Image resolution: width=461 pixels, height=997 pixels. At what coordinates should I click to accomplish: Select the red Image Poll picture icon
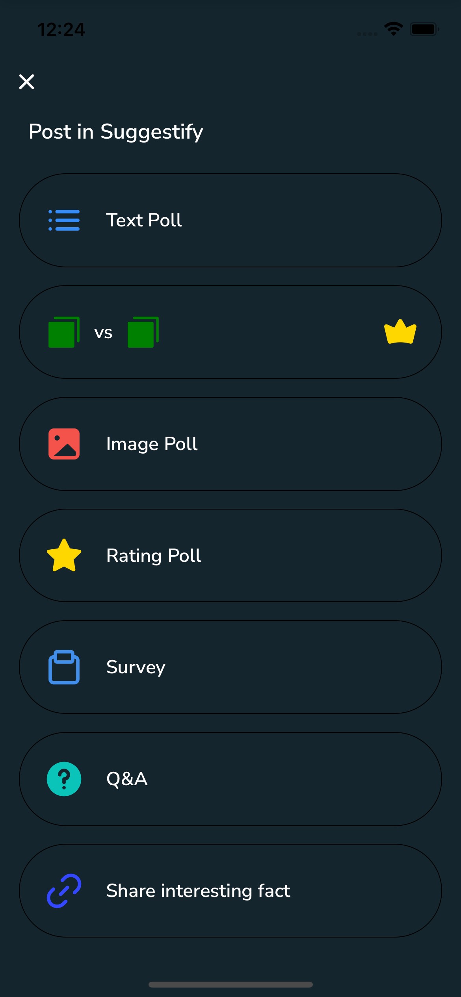(x=64, y=444)
